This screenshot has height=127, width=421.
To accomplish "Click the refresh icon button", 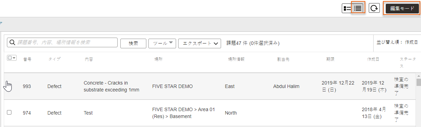I will click(374, 8).
